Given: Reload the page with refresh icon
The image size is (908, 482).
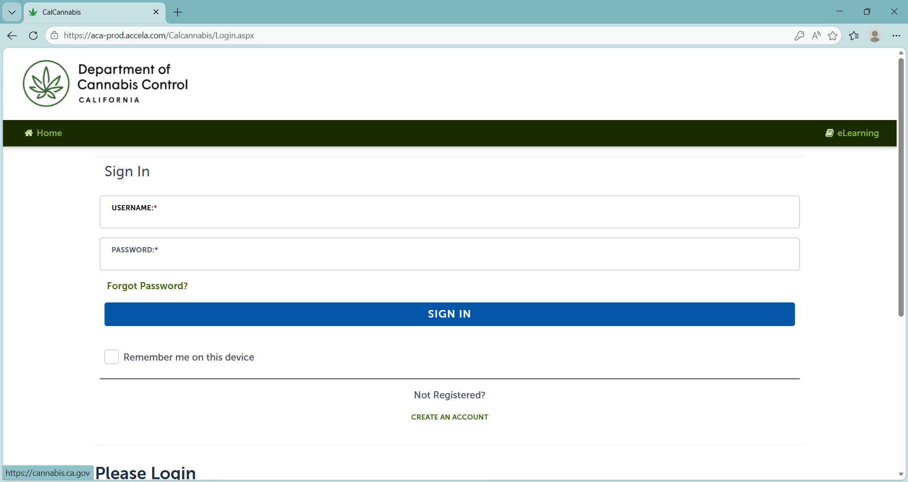Looking at the screenshot, I should tap(33, 35).
